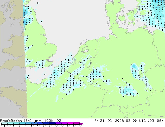Click the '0.5' legend scale label

(x=9, y=126)
